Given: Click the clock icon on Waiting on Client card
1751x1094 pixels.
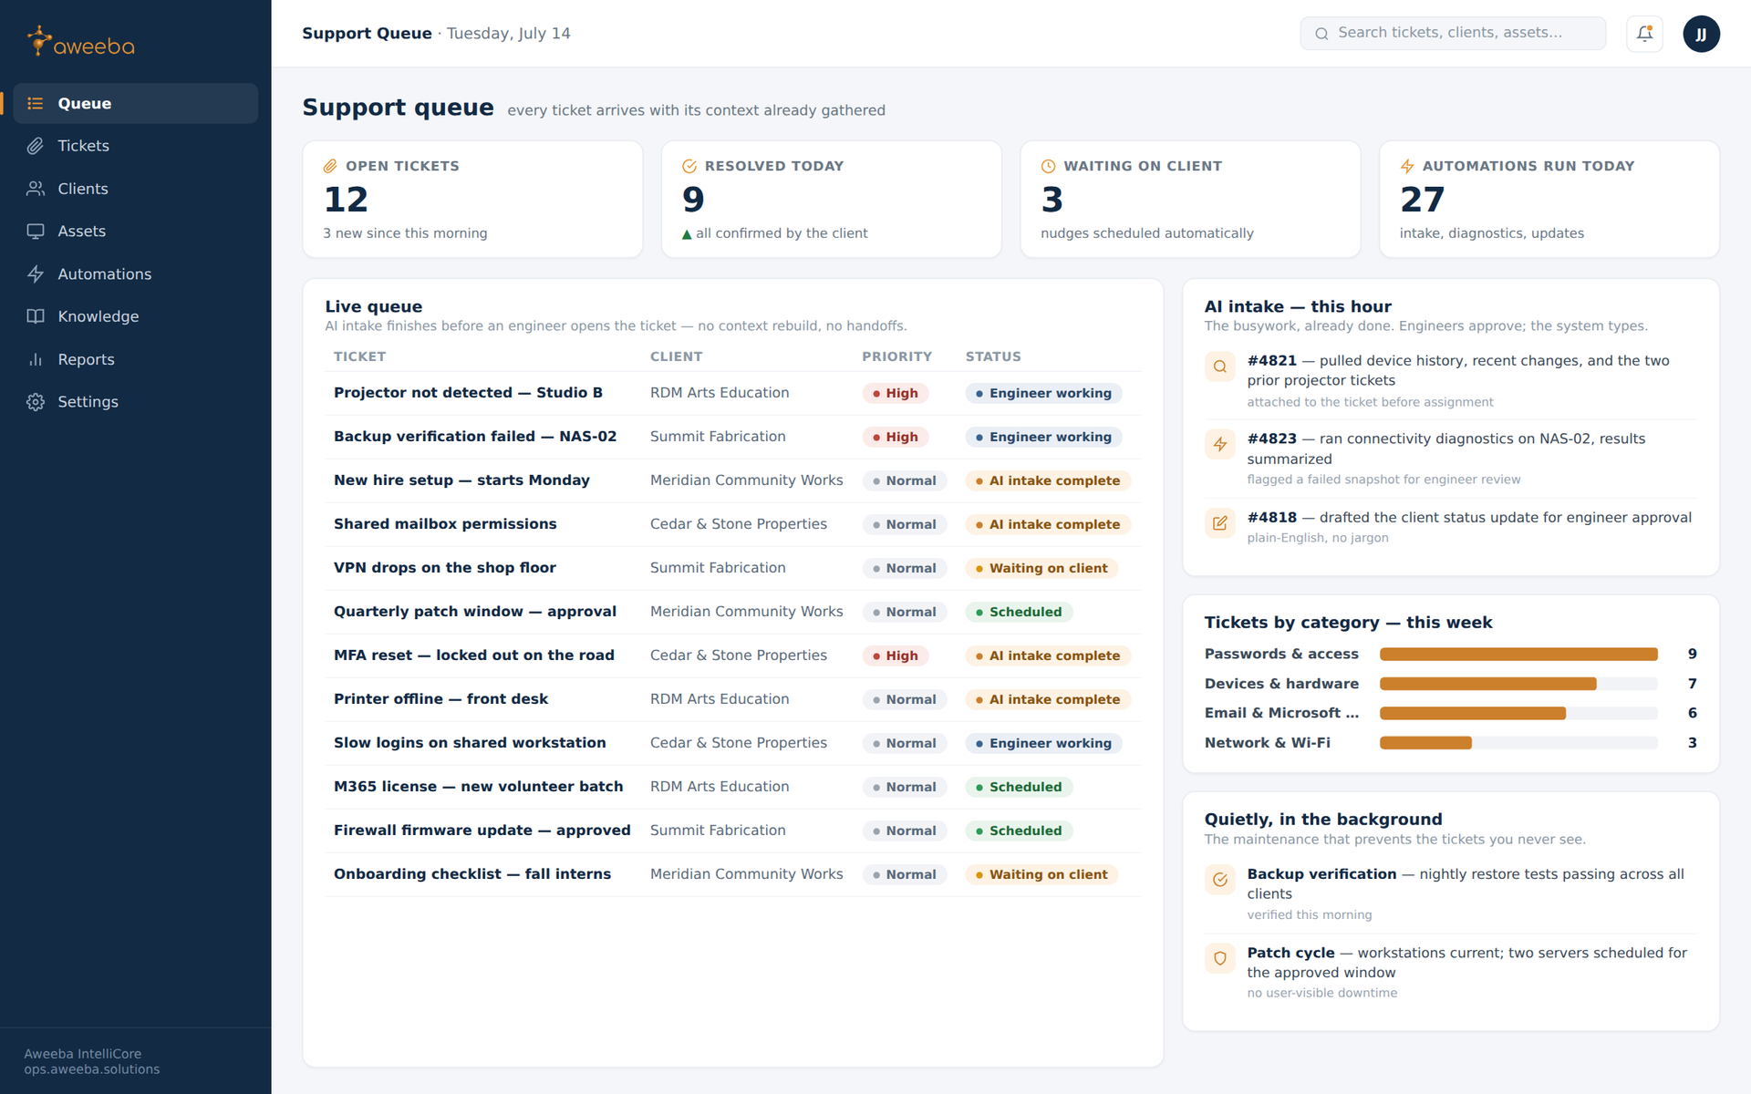Looking at the screenshot, I should click(x=1048, y=166).
